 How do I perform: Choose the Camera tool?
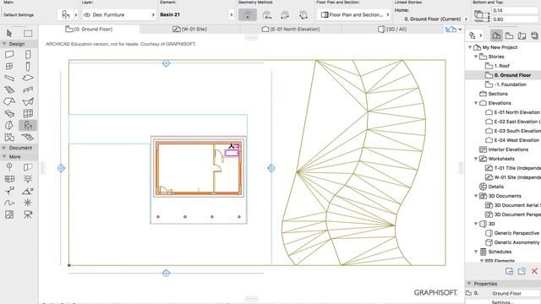(28, 214)
